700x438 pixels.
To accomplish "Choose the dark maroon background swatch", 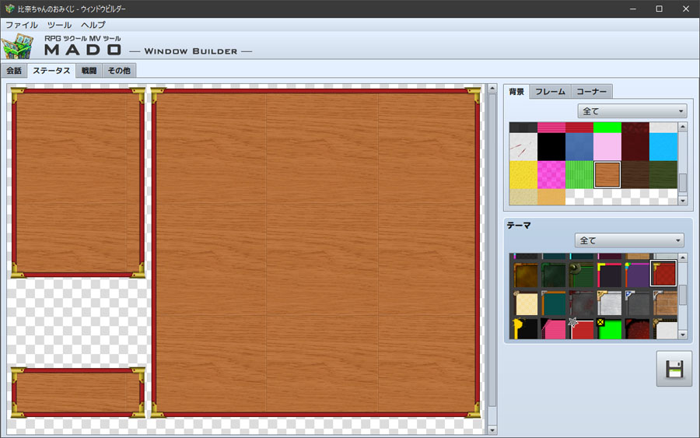I will [635, 147].
